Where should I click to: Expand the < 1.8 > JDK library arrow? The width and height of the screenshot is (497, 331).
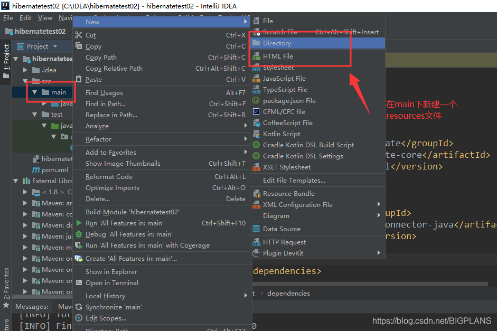pos(25,192)
